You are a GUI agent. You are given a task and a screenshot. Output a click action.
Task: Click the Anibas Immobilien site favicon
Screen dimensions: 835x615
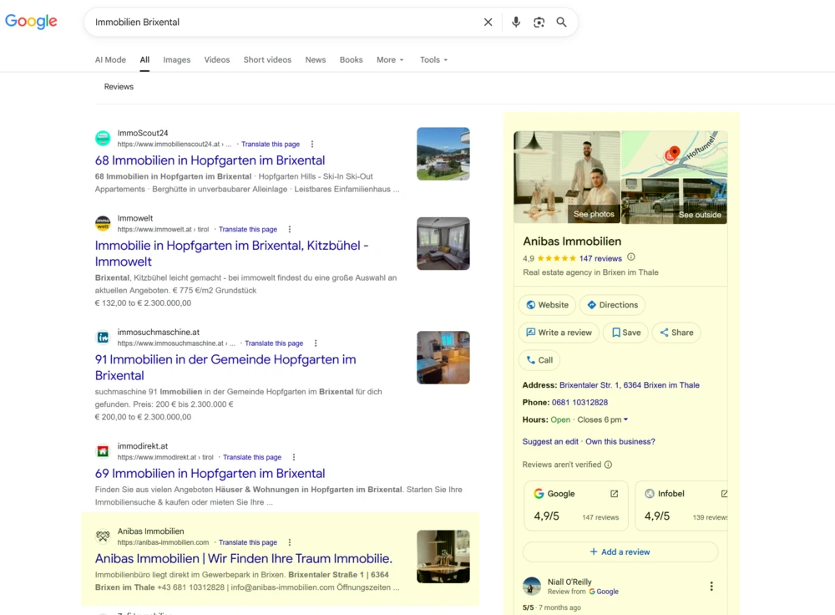tap(103, 536)
